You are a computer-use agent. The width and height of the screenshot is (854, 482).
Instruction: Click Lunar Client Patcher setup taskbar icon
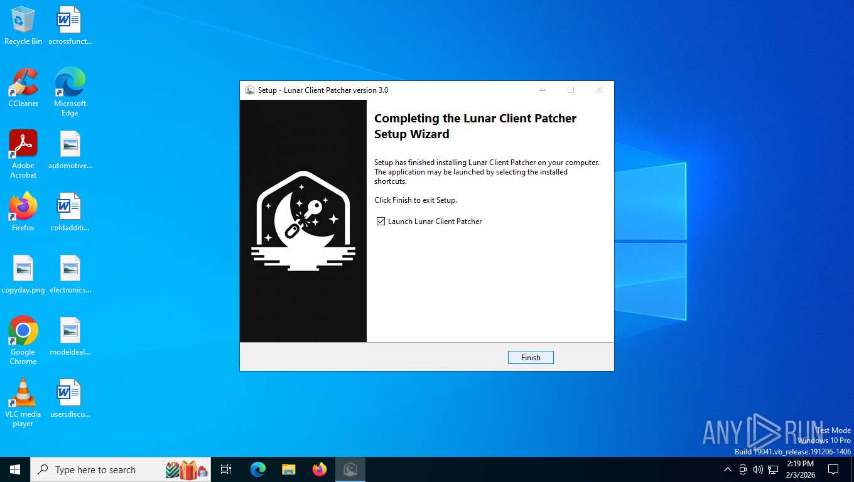pyautogui.click(x=350, y=469)
